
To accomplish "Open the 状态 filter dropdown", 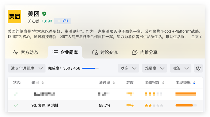I will tap(128, 68).
